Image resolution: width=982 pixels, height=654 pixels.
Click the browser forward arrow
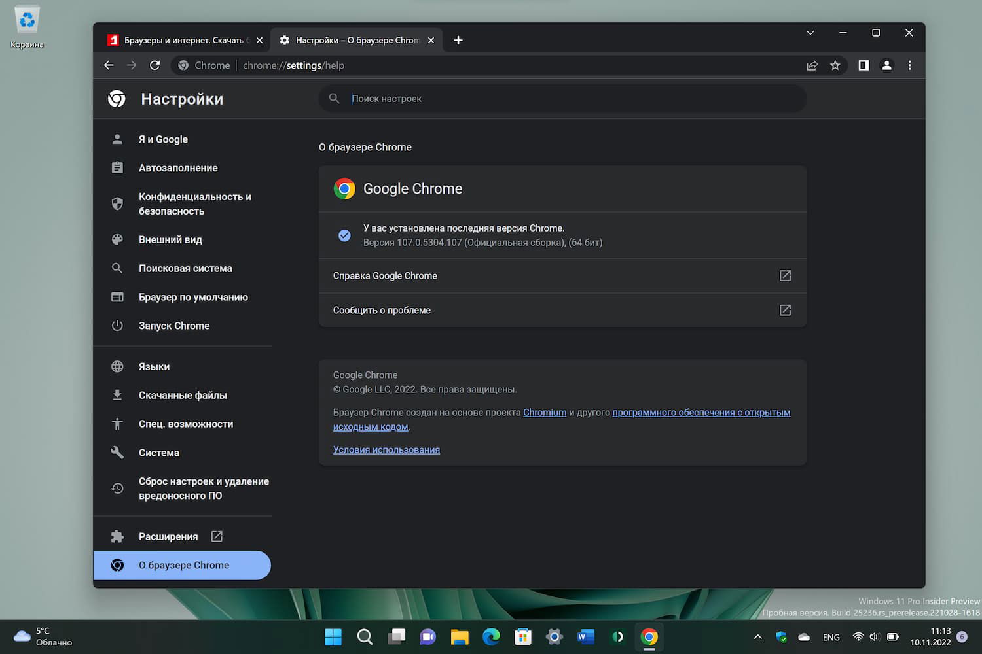point(132,65)
